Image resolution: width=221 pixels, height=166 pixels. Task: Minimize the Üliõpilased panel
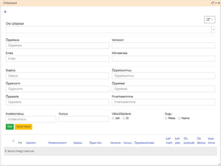216,3
